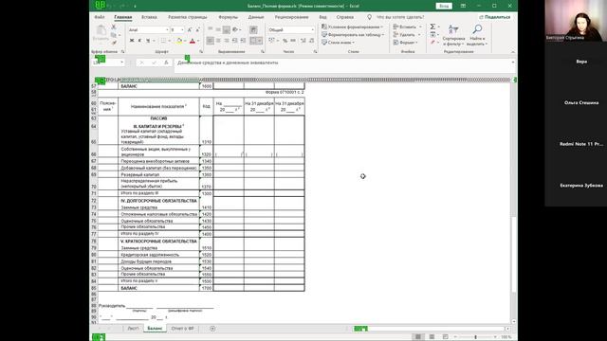Toggle wrap text button
This screenshot has height=341, width=607.
pyautogui.click(x=253, y=29)
